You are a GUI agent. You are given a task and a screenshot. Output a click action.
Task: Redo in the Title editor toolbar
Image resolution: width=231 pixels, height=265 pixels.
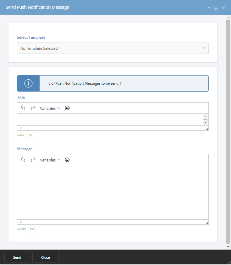click(33, 108)
